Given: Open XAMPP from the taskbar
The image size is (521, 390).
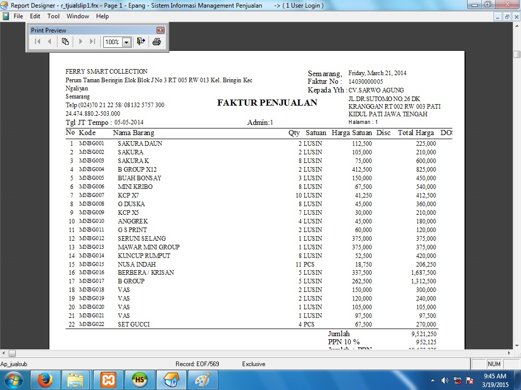Looking at the screenshot, I should coord(108,380).
